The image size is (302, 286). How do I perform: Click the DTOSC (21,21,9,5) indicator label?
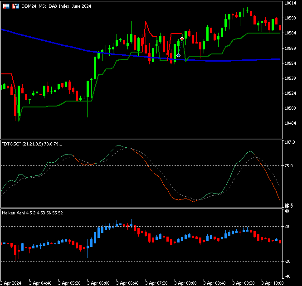click(x=32, y=144)
